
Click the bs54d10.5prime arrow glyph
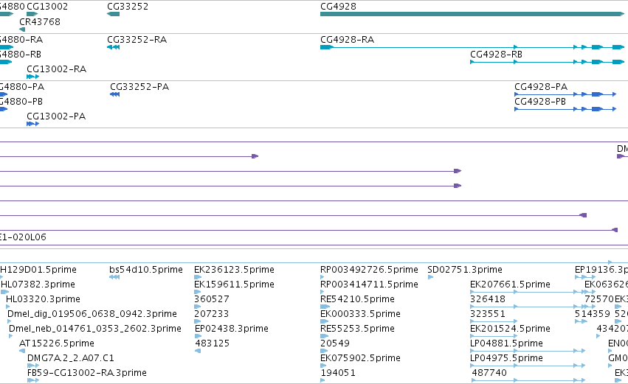pos(114,277)
